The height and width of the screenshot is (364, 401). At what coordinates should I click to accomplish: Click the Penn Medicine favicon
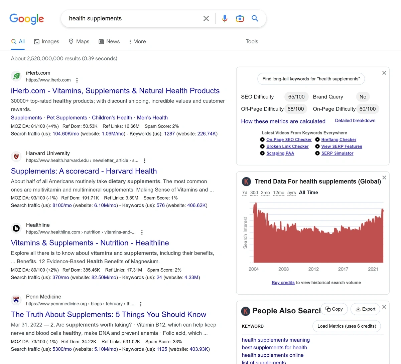16,300
